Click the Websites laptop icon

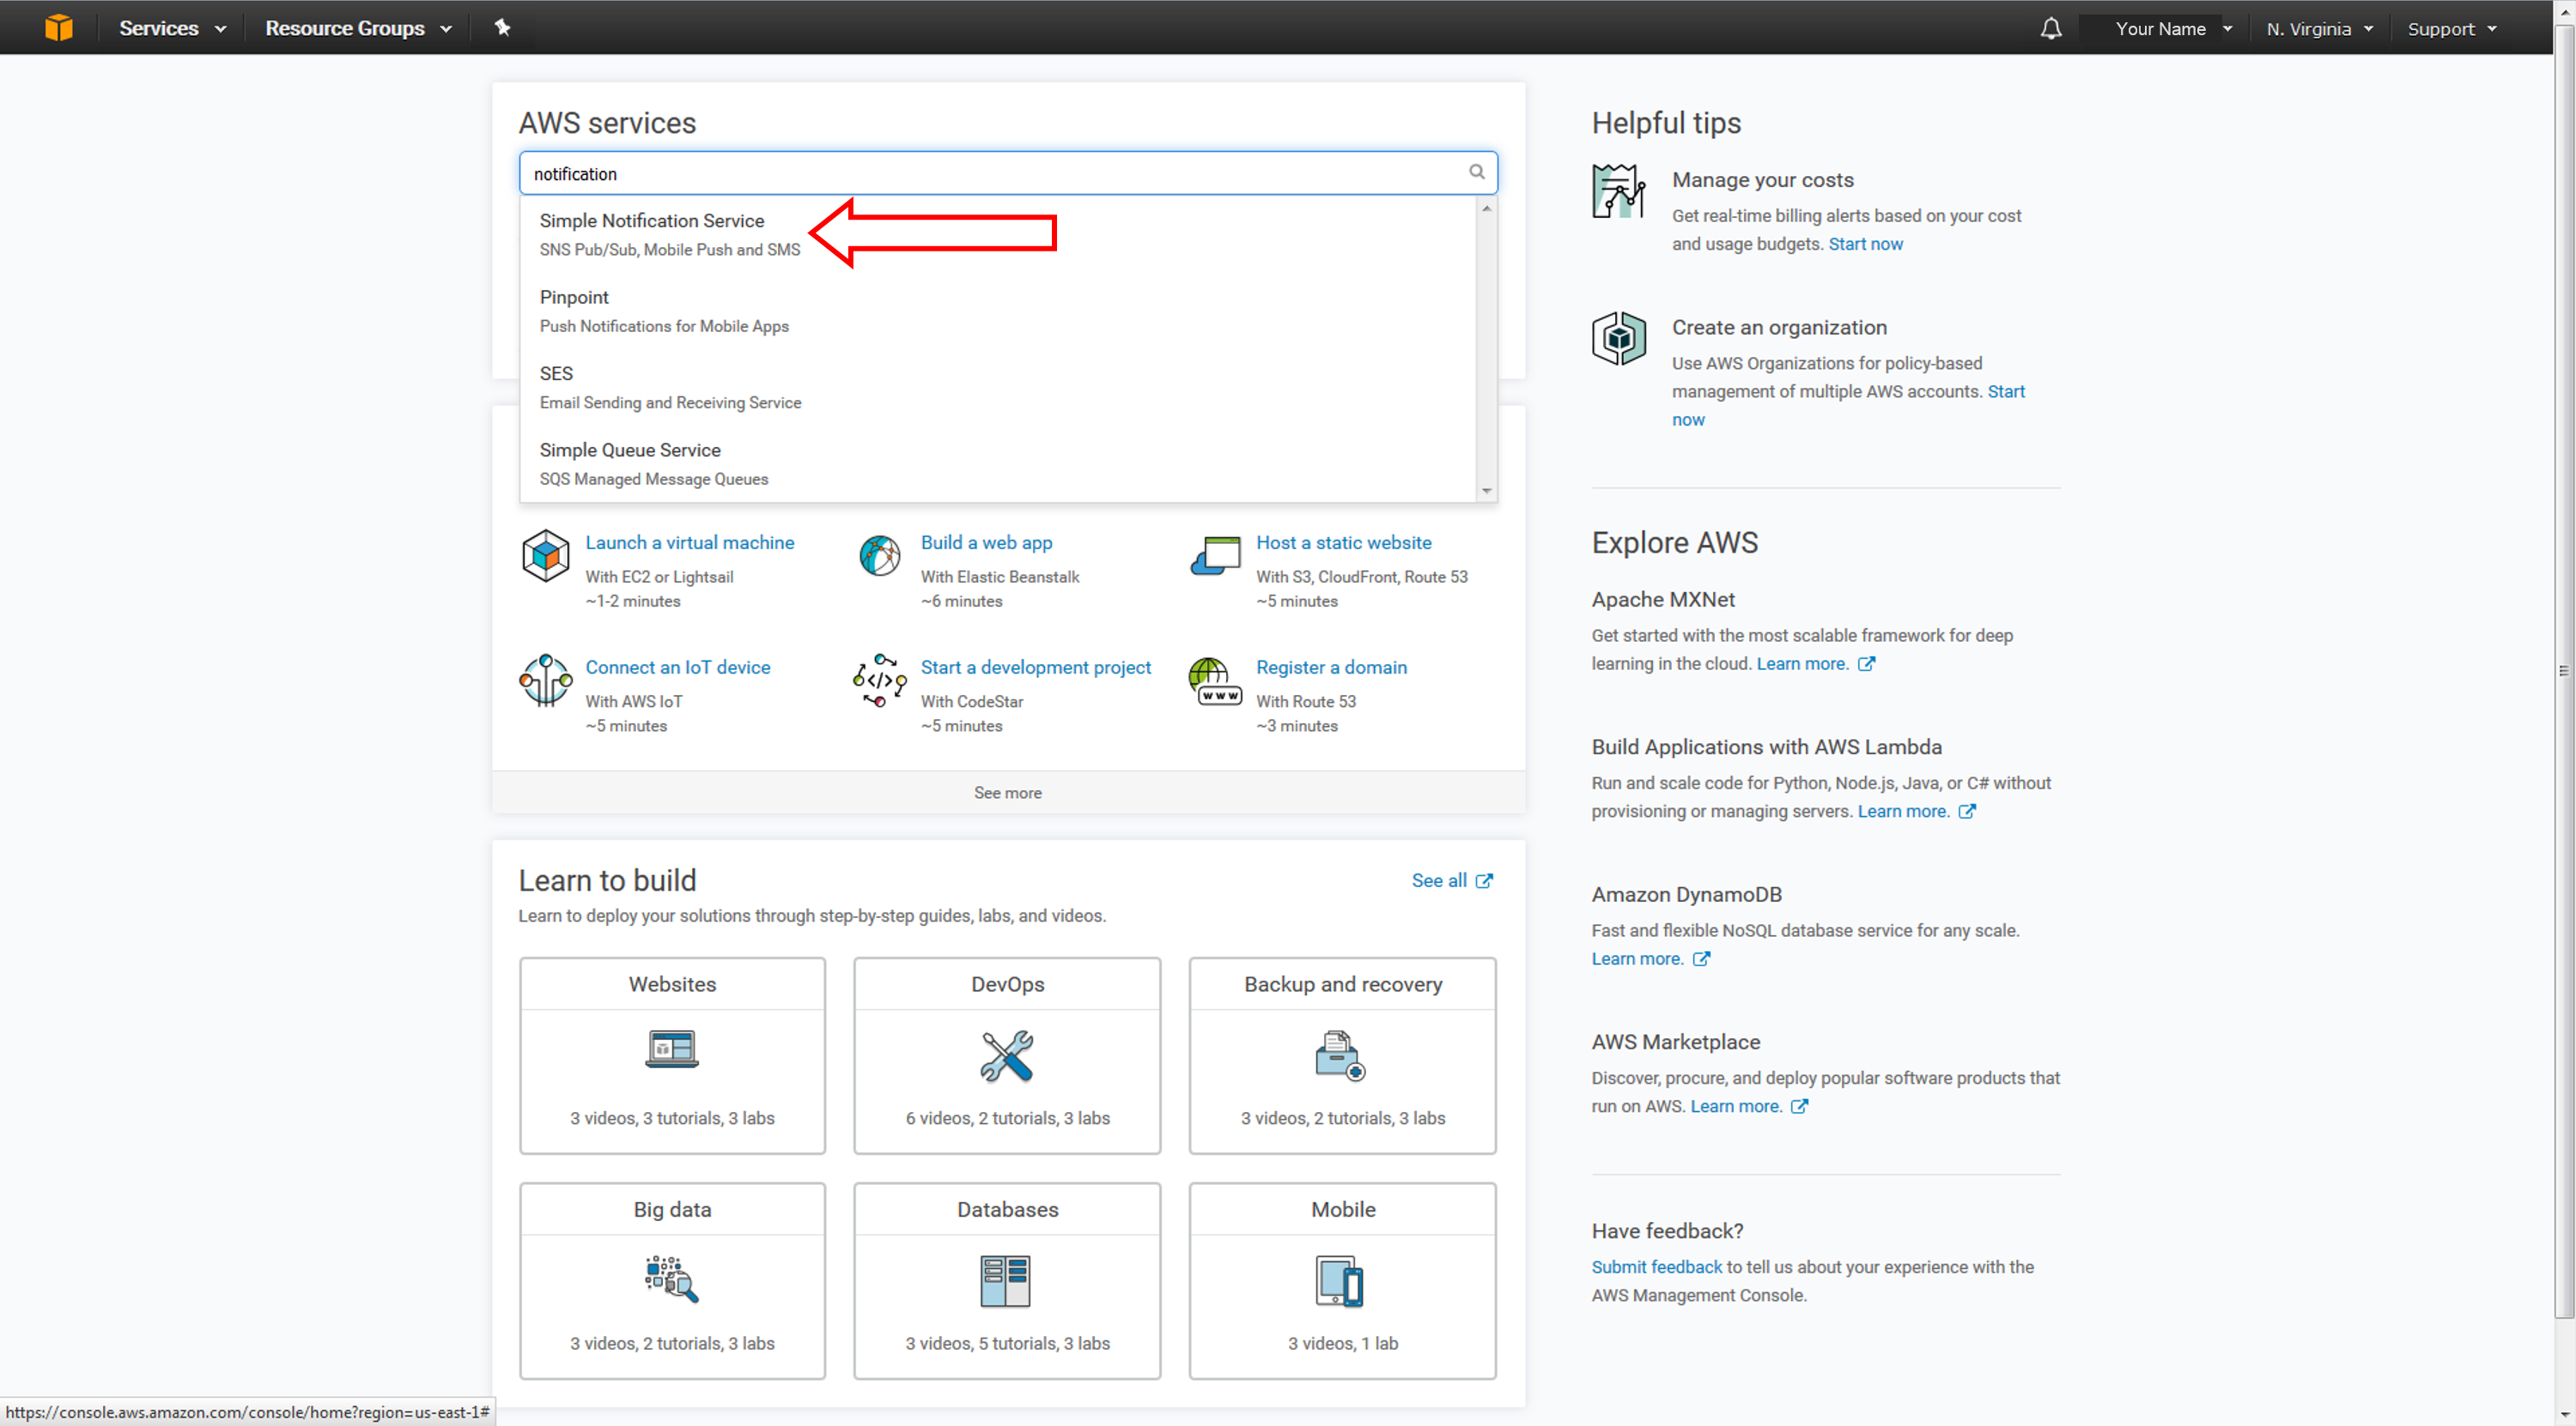(x=672, y=1049)
